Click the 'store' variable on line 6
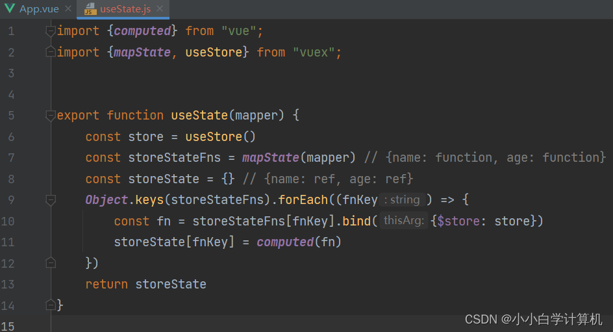This screenshot has height=332, width=613. click(146, 136)
